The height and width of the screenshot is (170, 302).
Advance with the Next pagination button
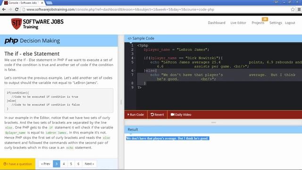(89, 164)
